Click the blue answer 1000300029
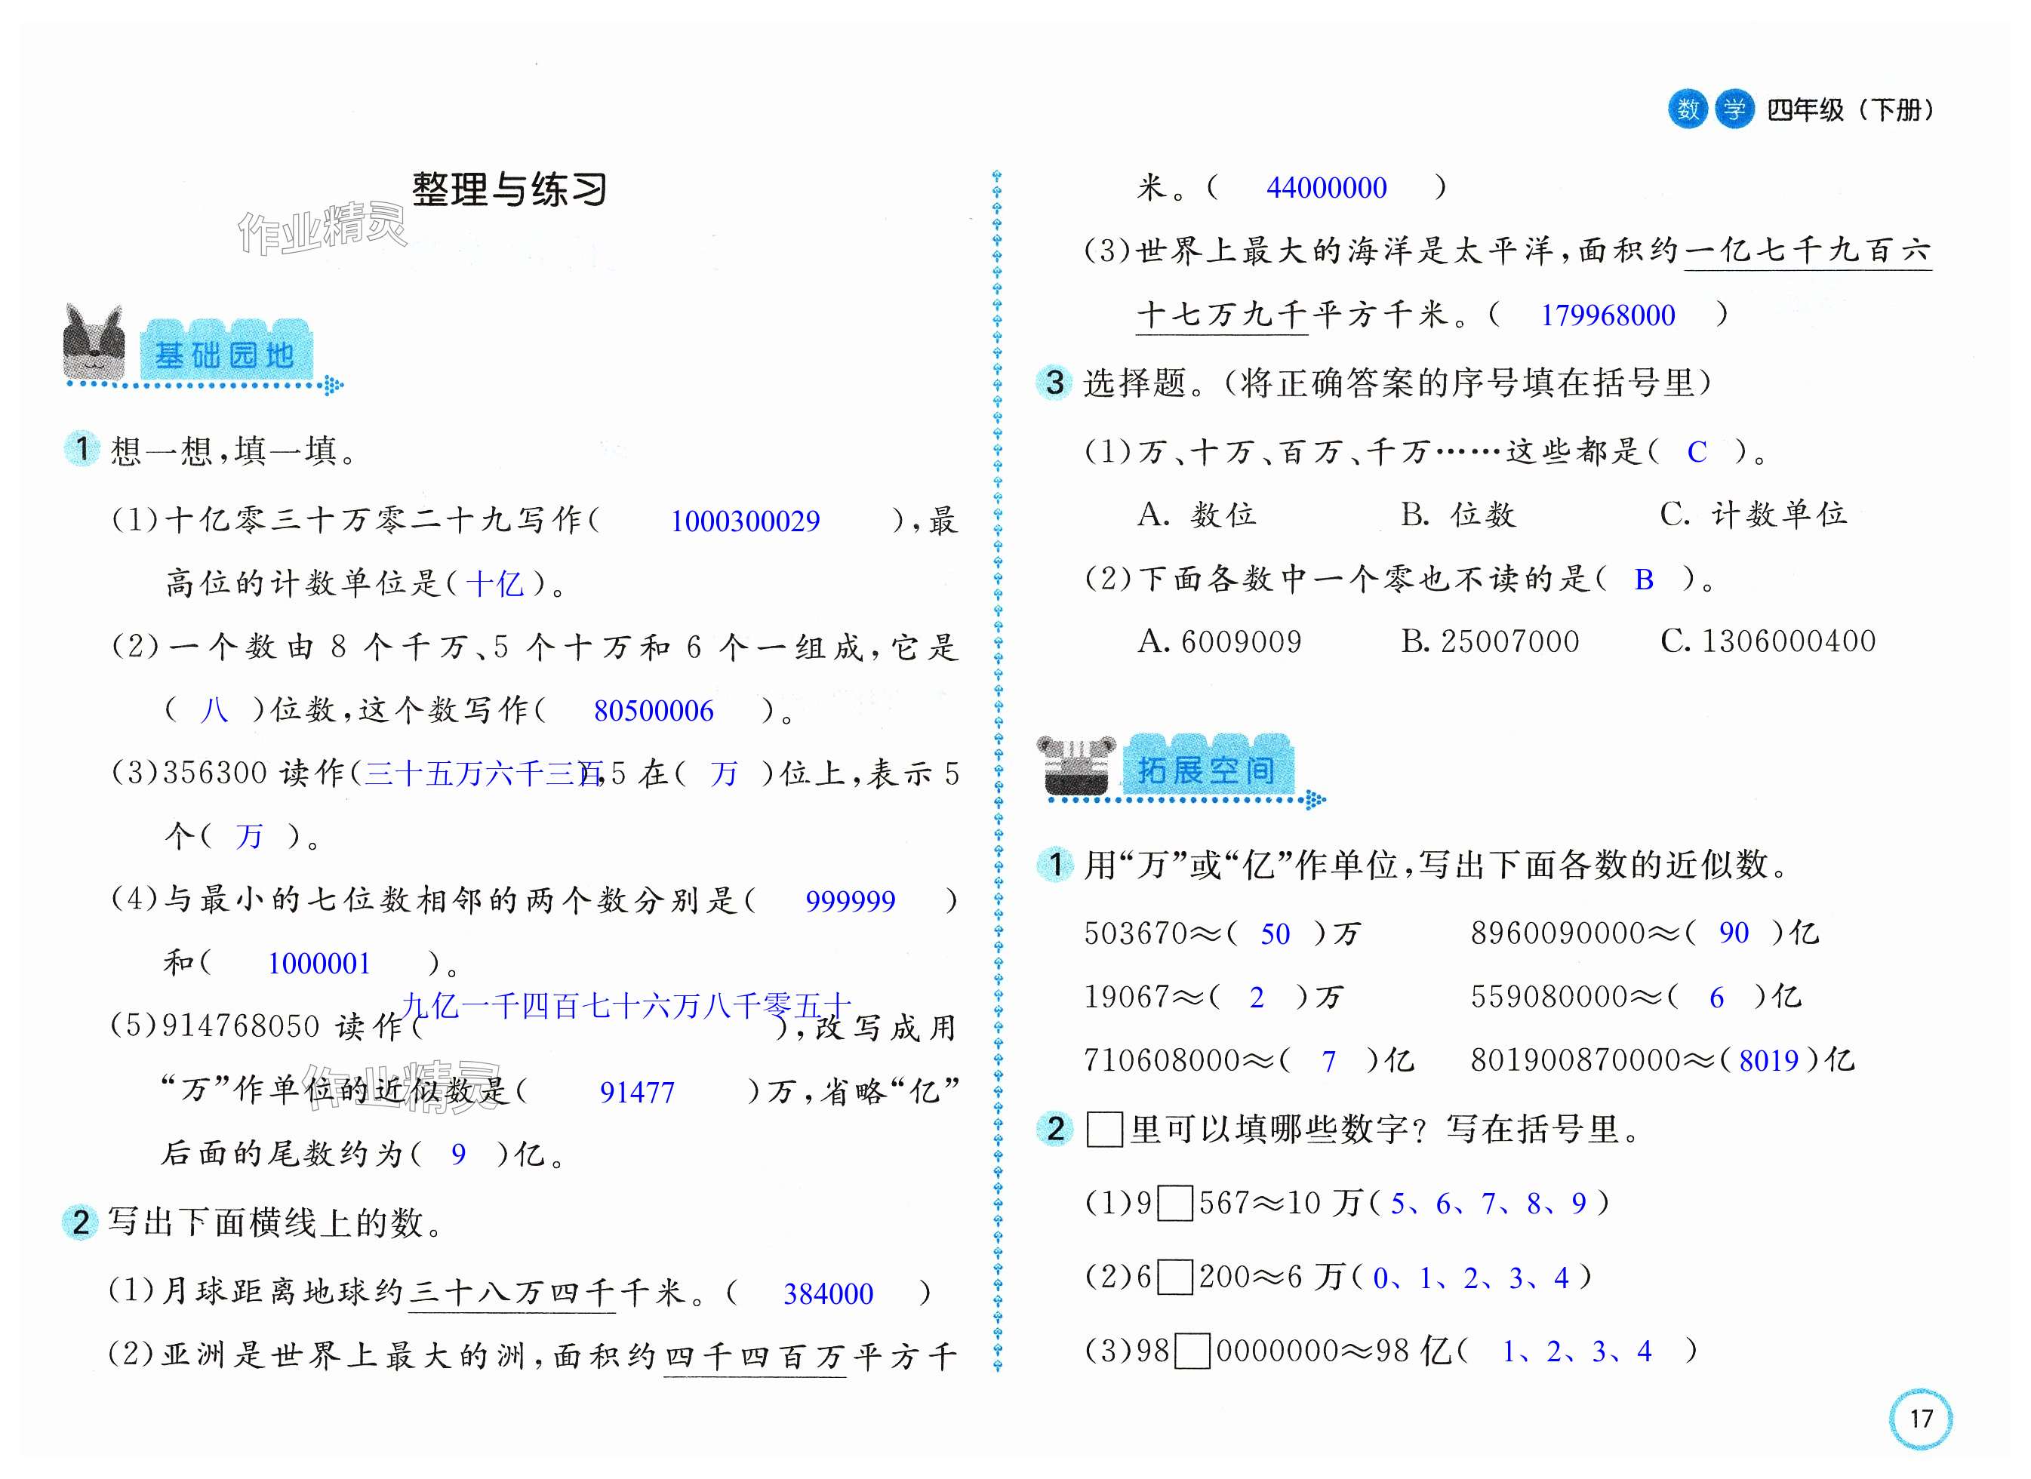Viewport: 2031px width, 1479px height. click(745, 521)
